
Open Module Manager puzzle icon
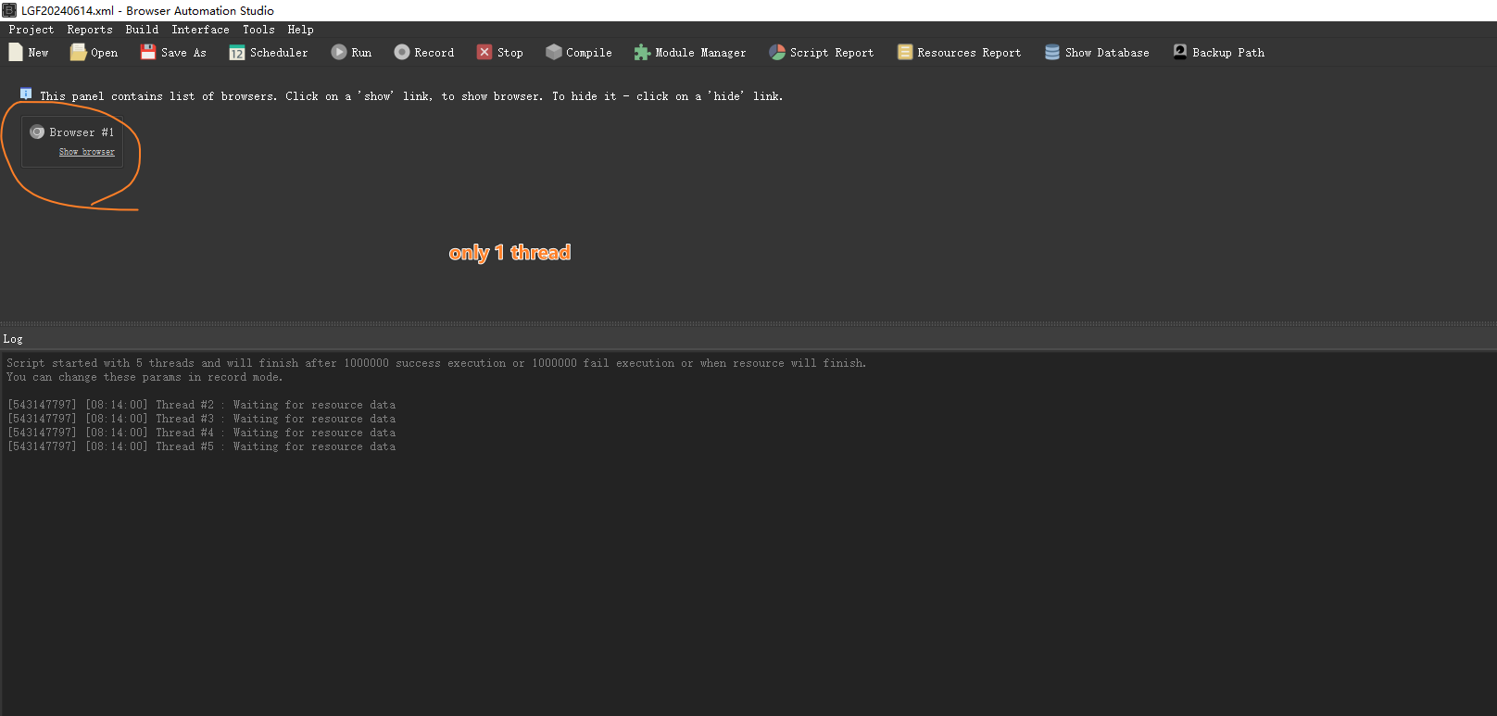click(642, 53)
